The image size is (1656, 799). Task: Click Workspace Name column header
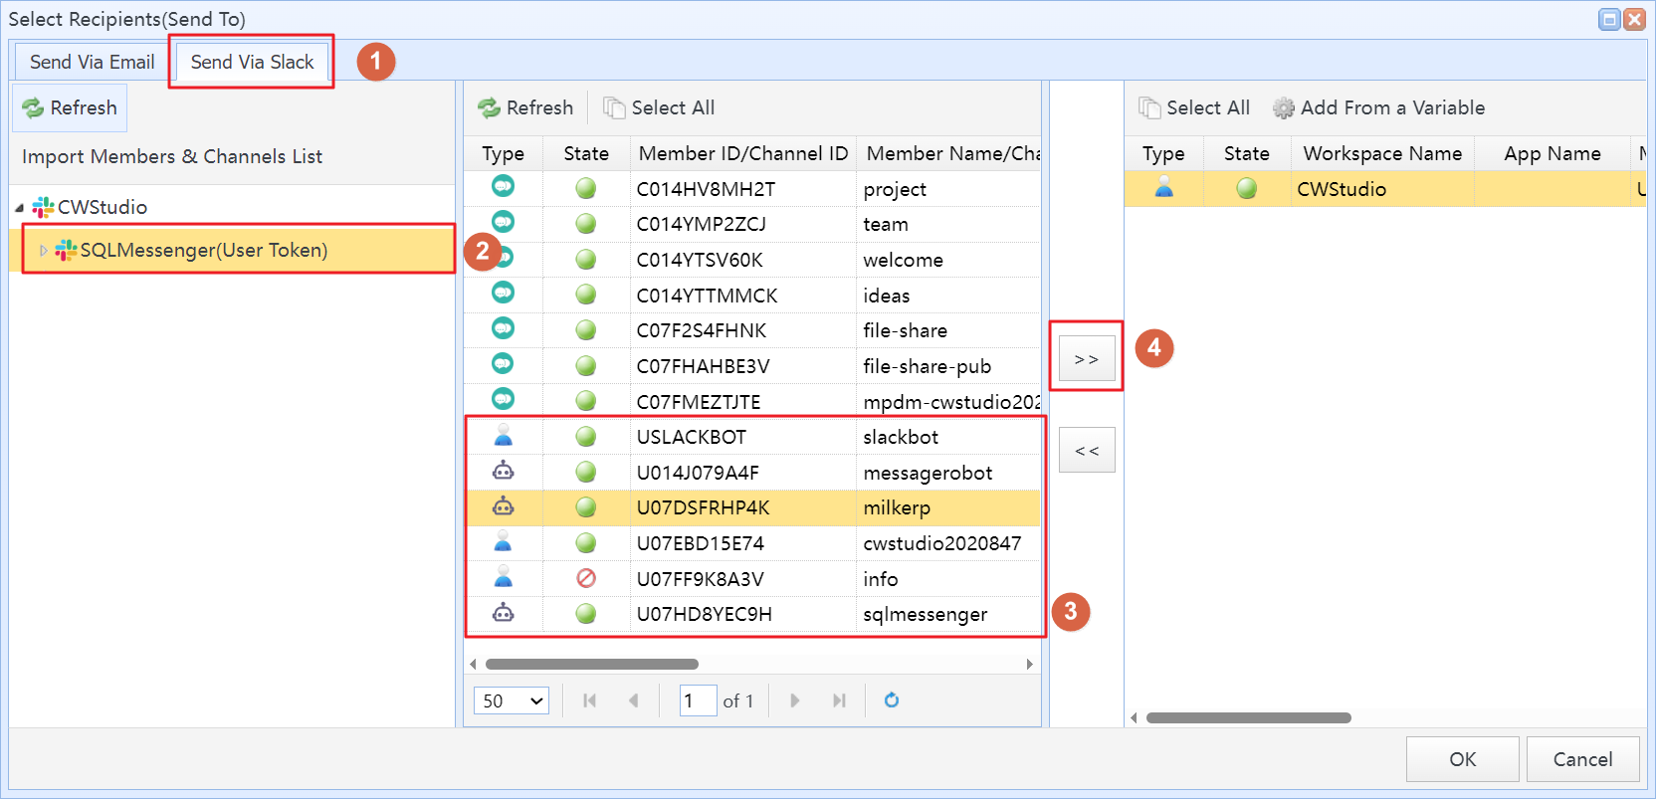pos(1382,153)
